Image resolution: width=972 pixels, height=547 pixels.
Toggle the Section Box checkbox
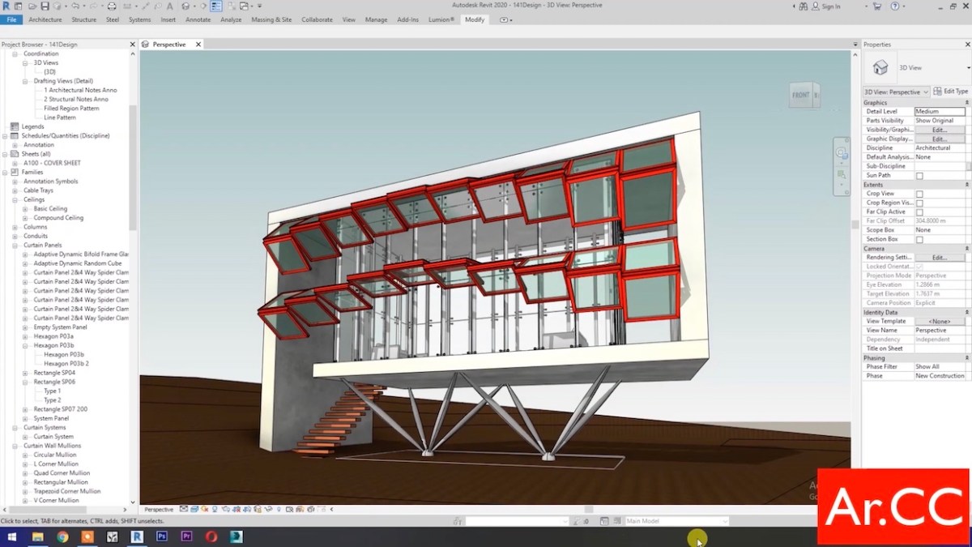(x=920, y=238)
